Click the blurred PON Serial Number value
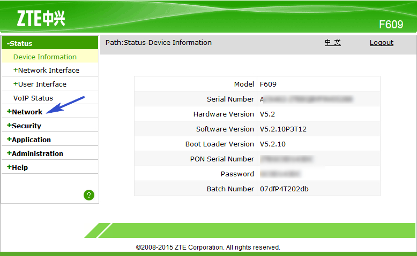417x256 pixels. tap(286, 159)
